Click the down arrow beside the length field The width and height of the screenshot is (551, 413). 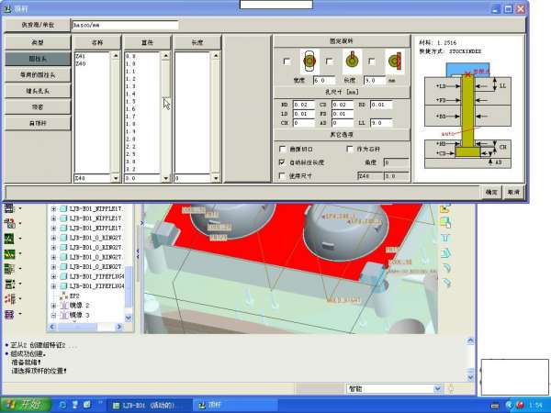[216, 178]
